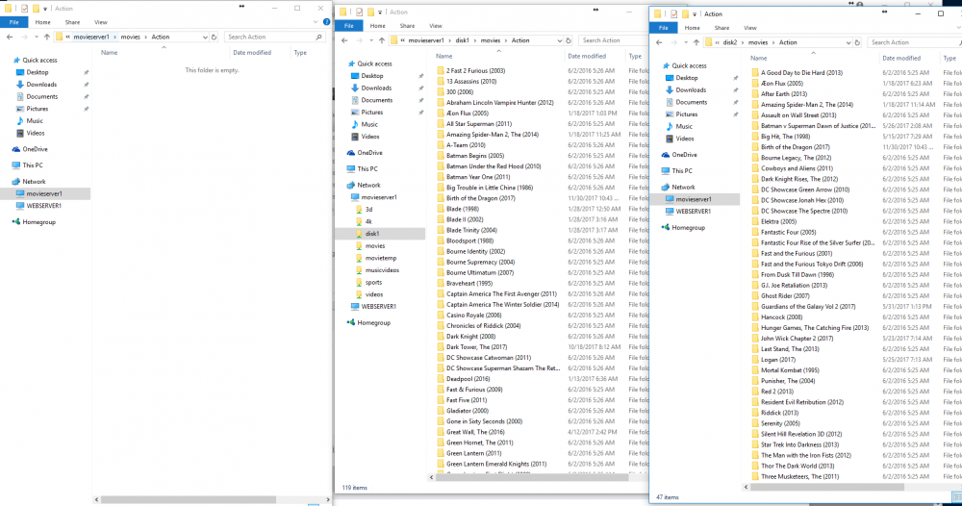962x506 pixels.
Task: Open address history dropdown in middle window
Action: 560,40
